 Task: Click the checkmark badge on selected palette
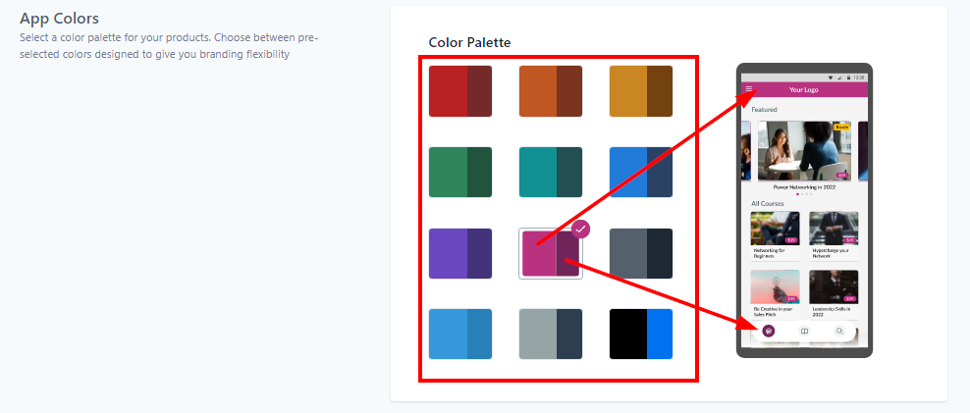[580, 229]
